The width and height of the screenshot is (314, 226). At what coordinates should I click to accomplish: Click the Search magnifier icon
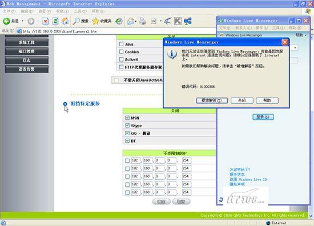coord(76,21)
